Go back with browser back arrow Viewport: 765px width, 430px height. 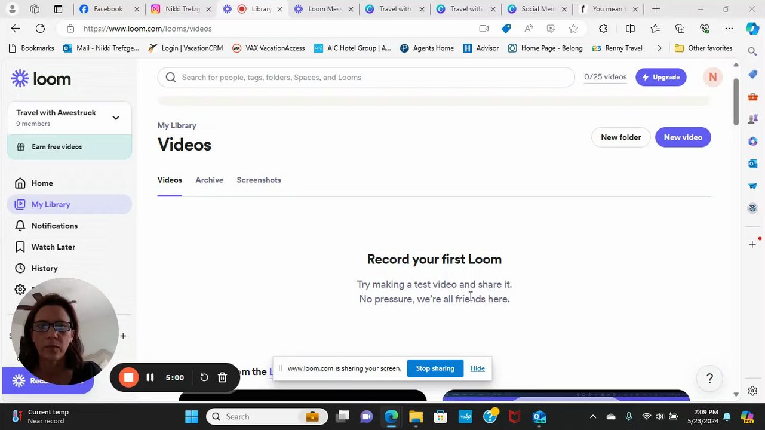pyautogui.click(x=16, y=29)
